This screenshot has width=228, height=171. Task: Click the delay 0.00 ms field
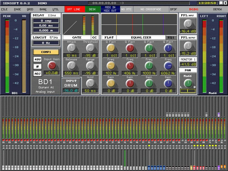pos(46,25)
